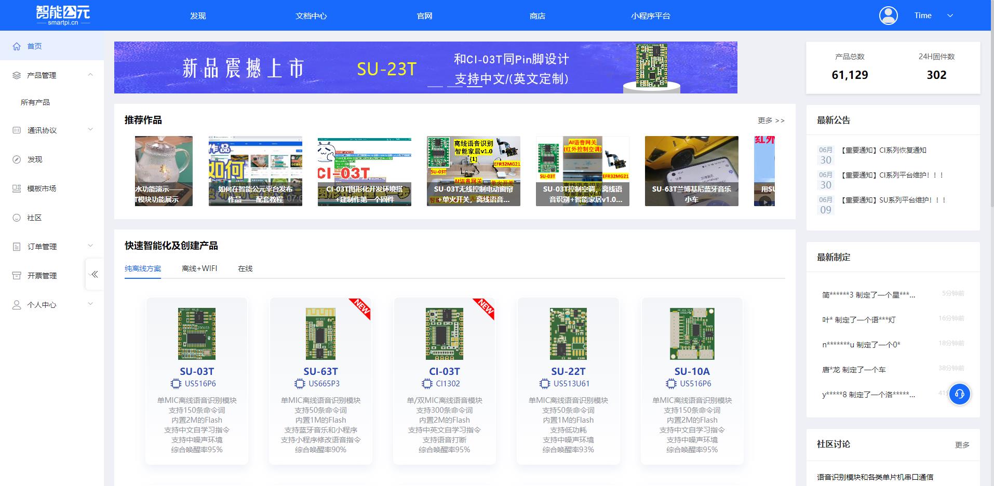
Task: Click the CI-03T module board image
Action: [x=445, y=334]
